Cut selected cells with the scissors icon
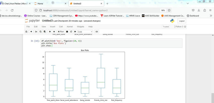Viewport: 214px width, 103px height. click(x=36, y=32)
